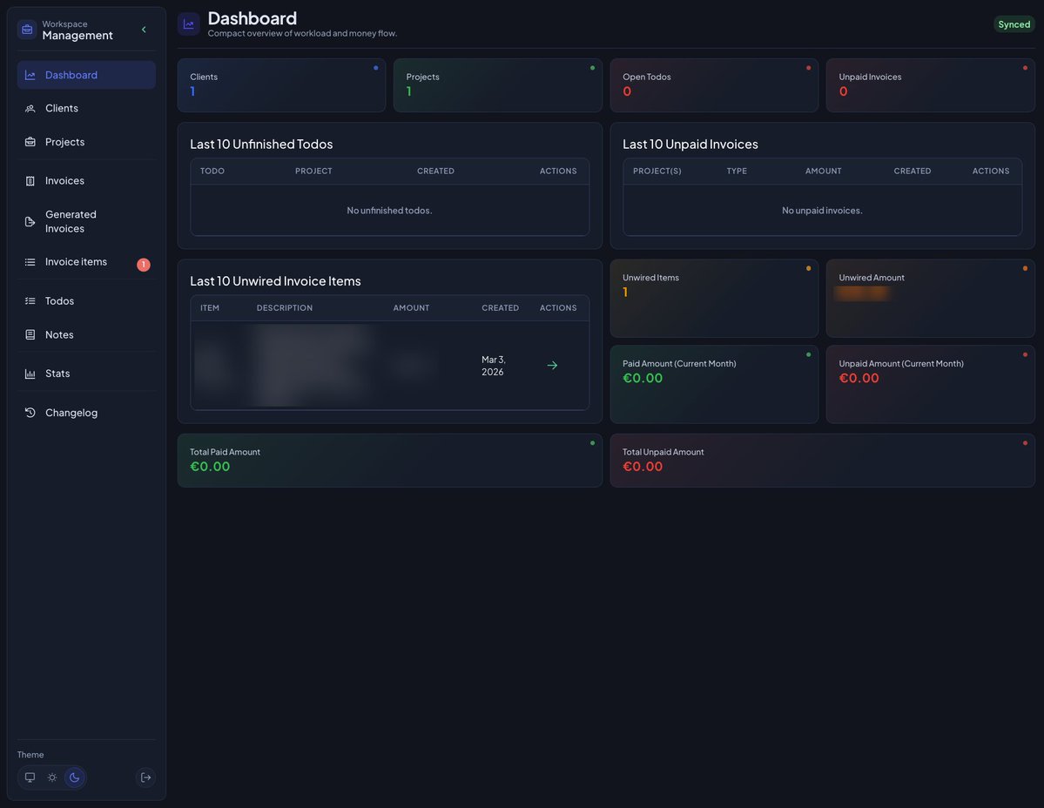Navigate to Clients page
1044x808 pixels.
86,109
